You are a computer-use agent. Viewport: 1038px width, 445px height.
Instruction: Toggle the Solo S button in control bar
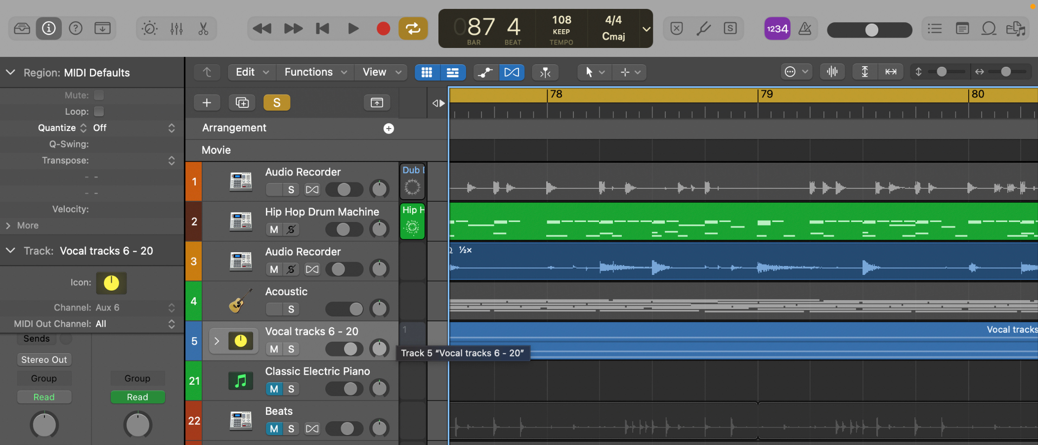coord(730,28)
